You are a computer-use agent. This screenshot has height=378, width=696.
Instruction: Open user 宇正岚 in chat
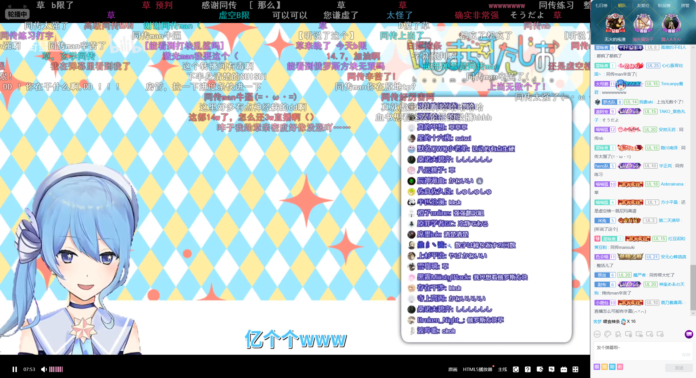point(665,166)
